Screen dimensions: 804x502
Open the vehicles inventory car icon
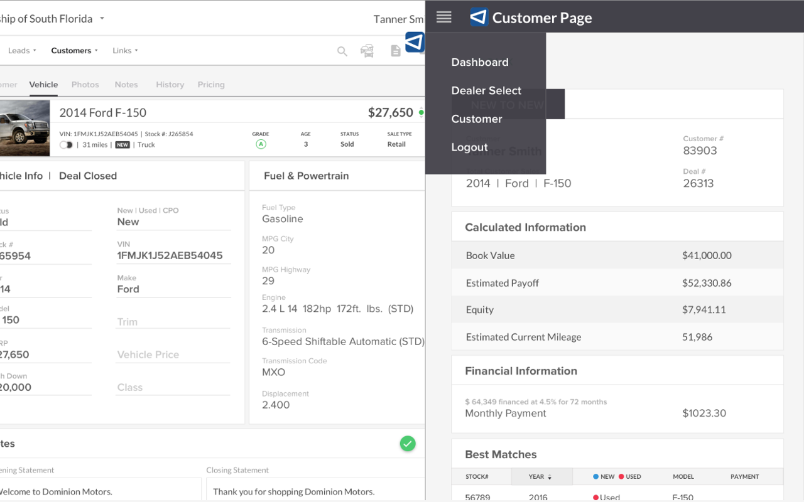[x=367, y=51]
